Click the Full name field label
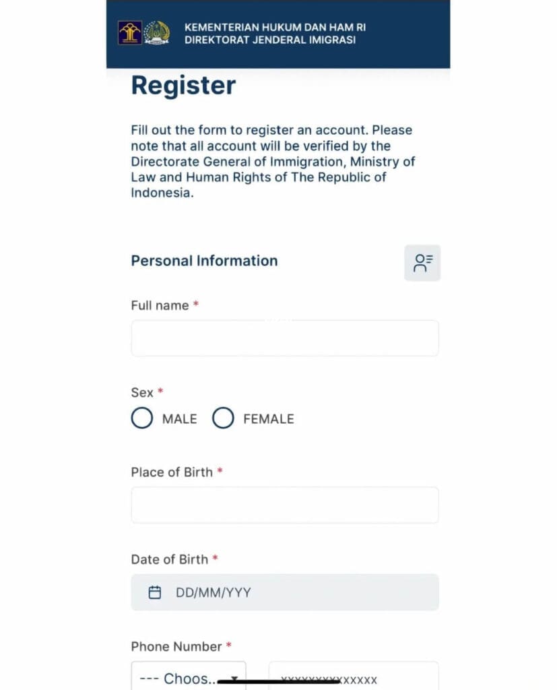This screenshot has width=557, height=690. pos(160,305)
